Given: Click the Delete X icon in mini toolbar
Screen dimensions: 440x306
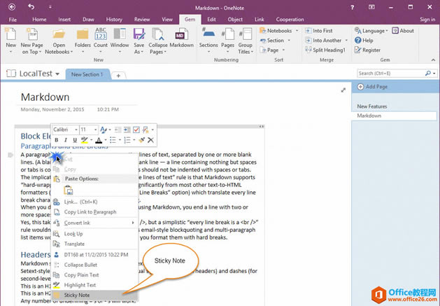Looking at the screenshot, I should 150,140.
